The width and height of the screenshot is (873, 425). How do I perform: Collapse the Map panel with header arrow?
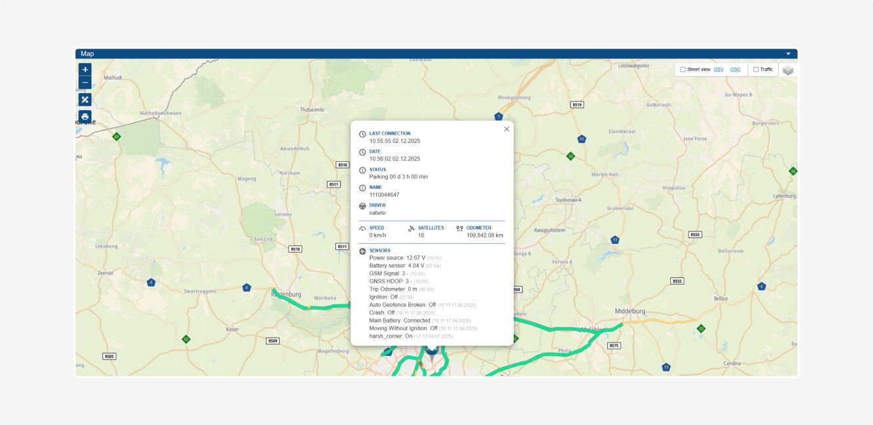tap(788, 54)
